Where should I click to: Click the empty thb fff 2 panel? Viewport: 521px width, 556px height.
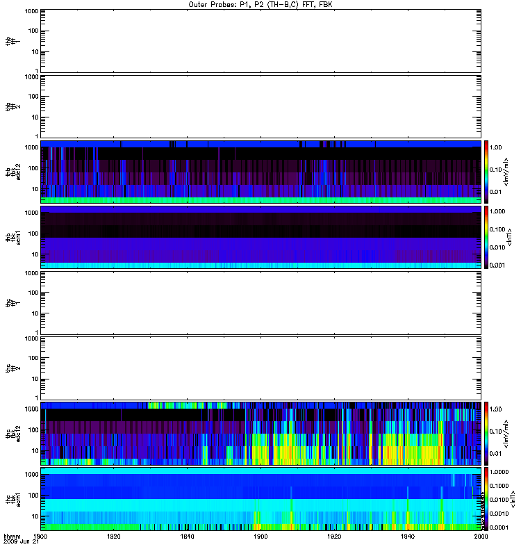click(260, 106)
